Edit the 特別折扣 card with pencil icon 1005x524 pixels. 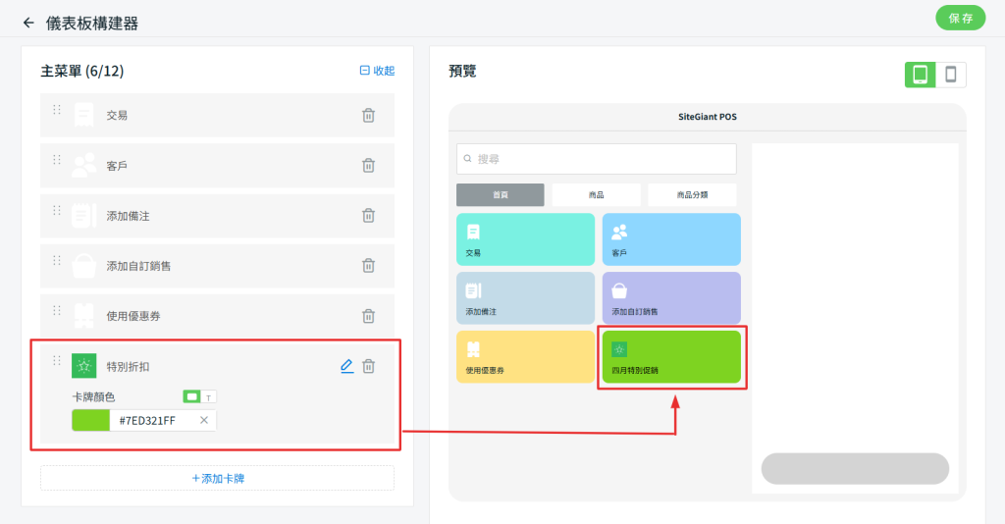point(346,366)
